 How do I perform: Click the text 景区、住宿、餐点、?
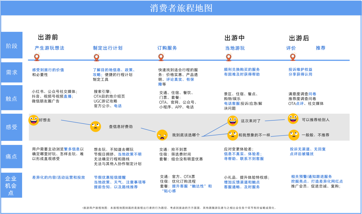(x=241, y=94)
